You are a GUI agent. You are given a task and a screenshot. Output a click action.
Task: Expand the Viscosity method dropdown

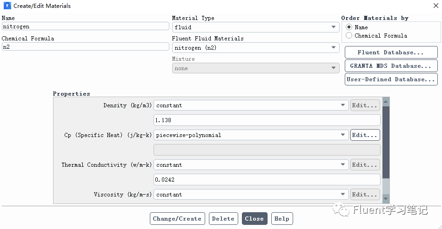[251, 195]
